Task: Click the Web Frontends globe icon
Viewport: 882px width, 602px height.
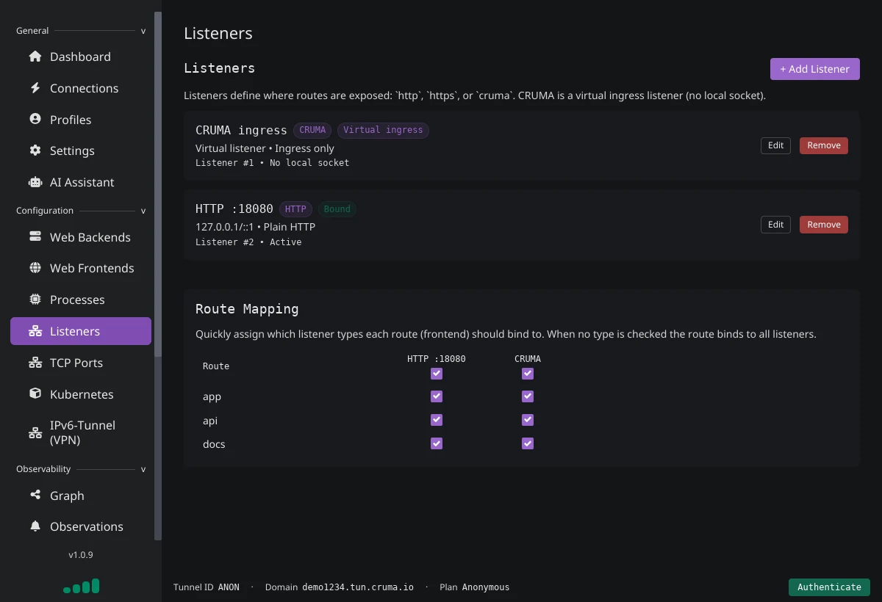Action: (35, 268)
